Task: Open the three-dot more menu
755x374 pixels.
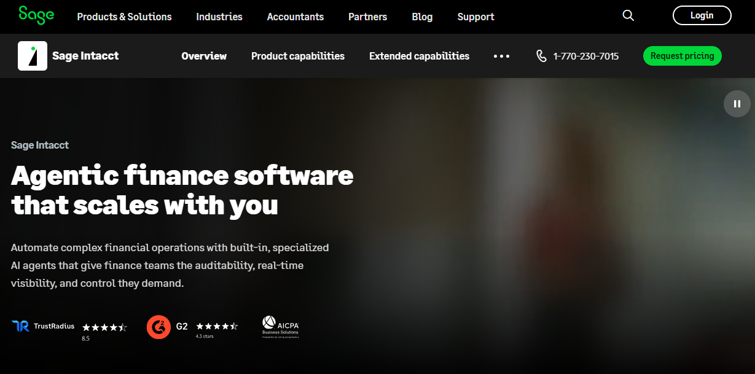Action: pos(501,56)
